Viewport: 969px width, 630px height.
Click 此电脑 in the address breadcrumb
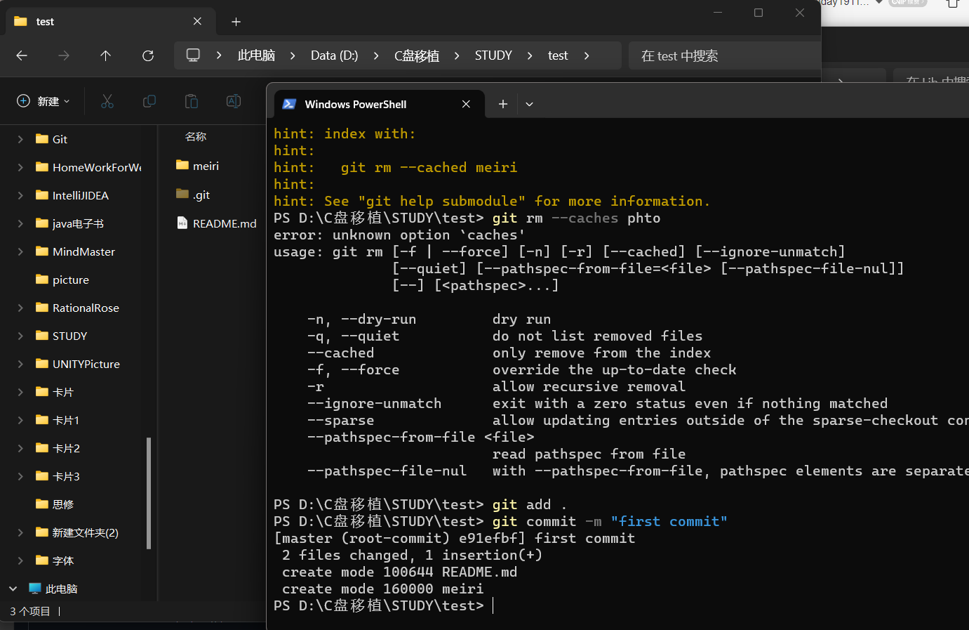click(x=256, y=55)
